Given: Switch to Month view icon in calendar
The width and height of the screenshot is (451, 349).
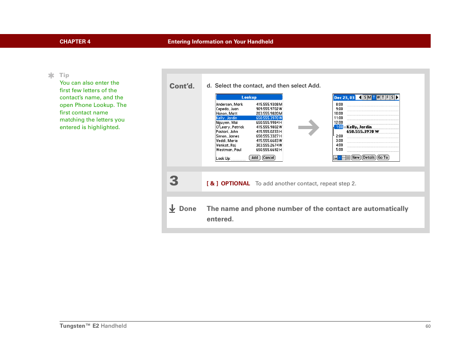Looking at the screenshot, I should click(348, 157).
